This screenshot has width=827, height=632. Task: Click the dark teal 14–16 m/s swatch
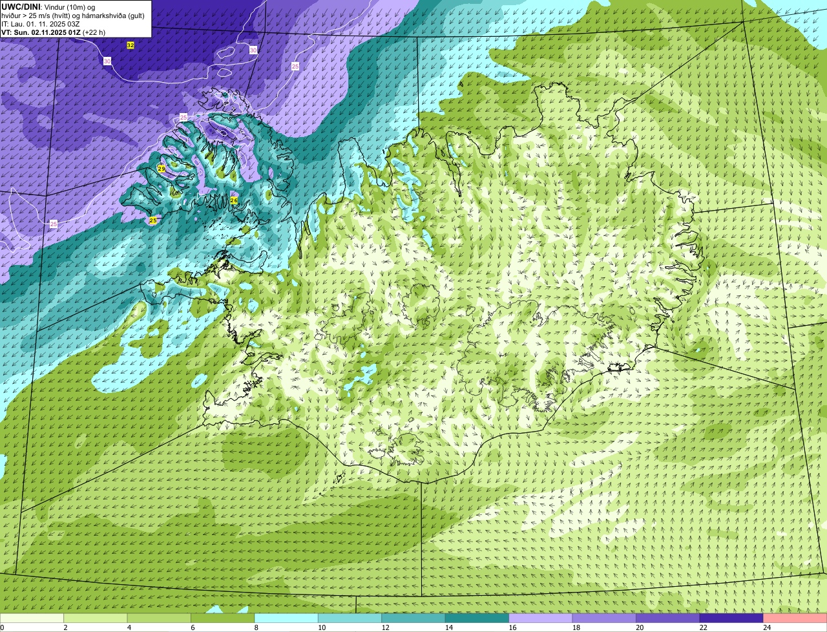pos(477,618)
